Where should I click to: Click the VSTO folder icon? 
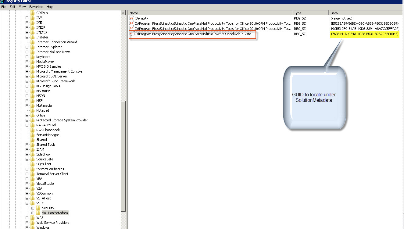click(x=33, y=203)
